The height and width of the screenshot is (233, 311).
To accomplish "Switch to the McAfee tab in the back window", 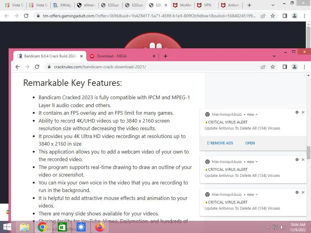I will click(x=182, y=5).
